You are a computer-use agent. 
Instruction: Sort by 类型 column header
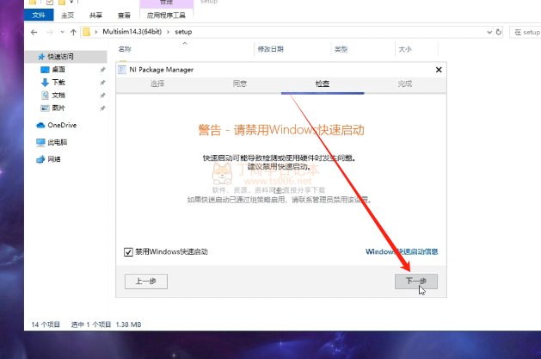341,49
